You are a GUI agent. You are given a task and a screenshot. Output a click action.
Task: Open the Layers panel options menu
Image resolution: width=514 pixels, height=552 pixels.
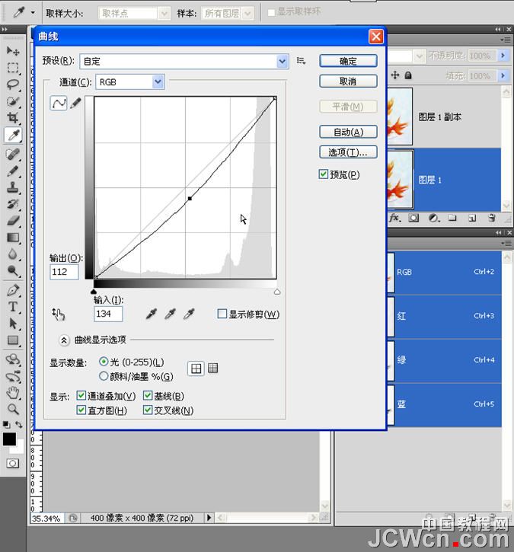click(x=505, y=40)
